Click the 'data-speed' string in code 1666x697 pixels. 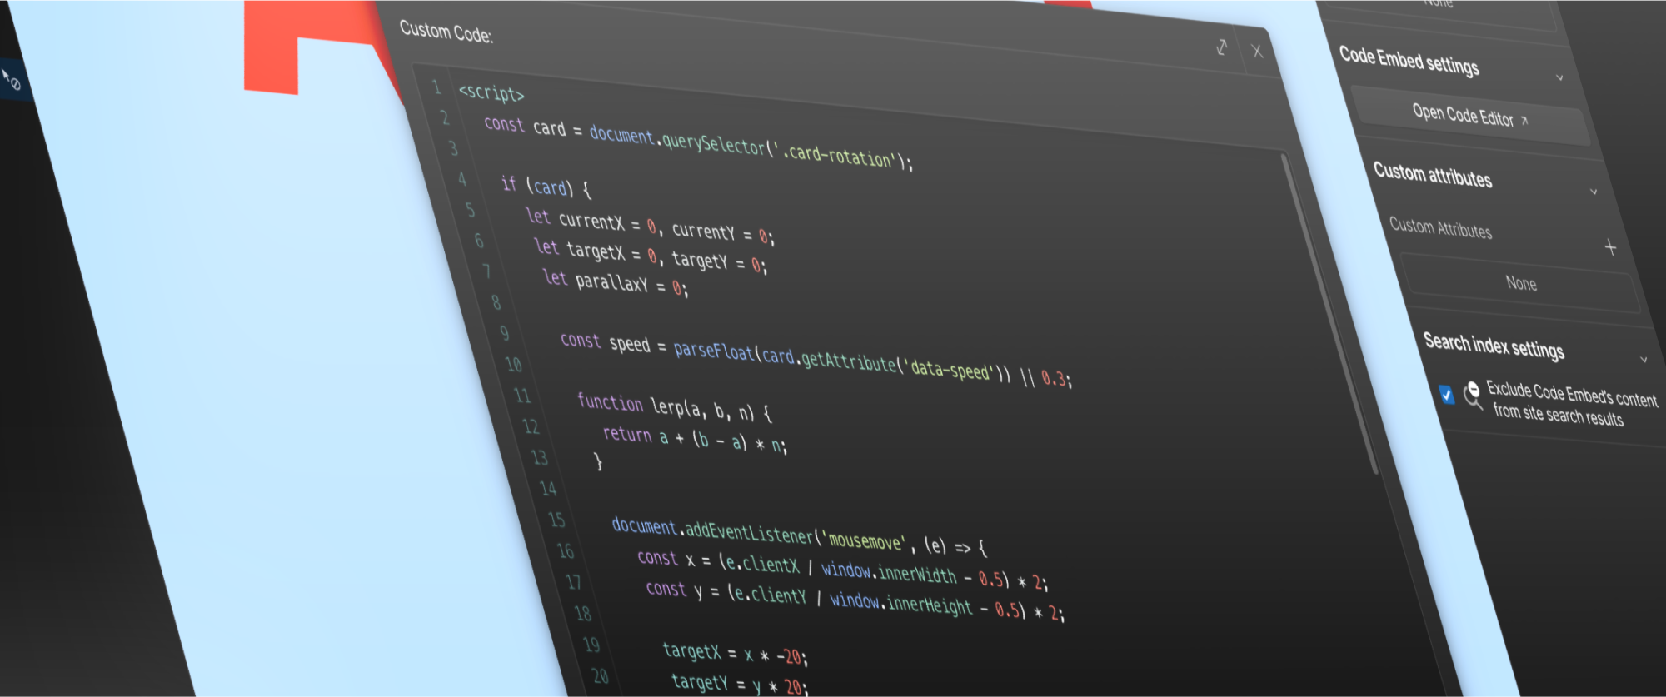(950, 369)
